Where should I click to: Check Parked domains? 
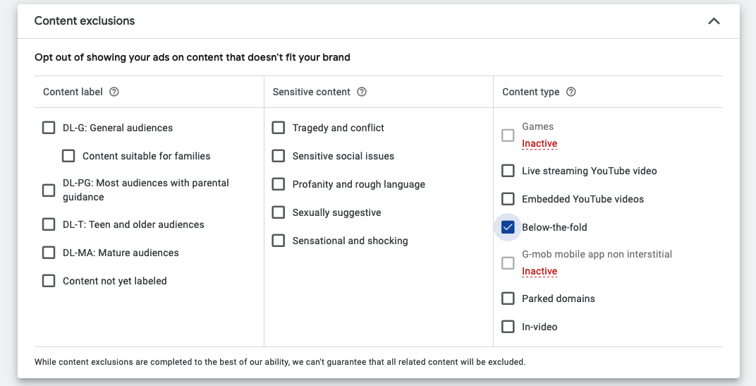pyautogui.click(x=508, y=298)
